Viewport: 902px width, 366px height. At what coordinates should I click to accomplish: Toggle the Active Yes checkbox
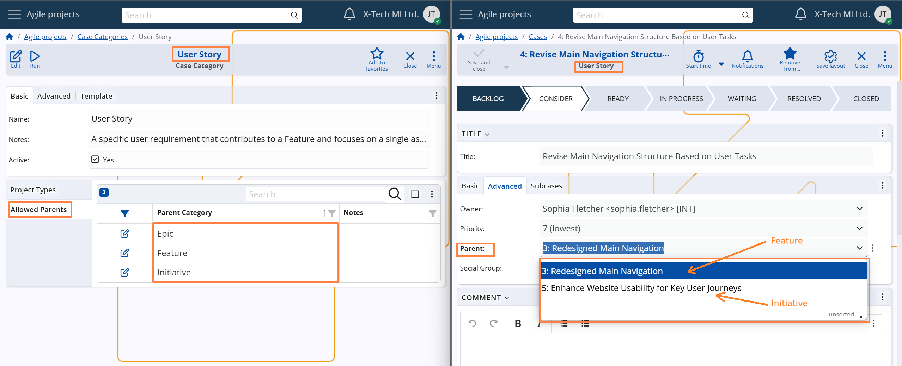tap(95, 160)
